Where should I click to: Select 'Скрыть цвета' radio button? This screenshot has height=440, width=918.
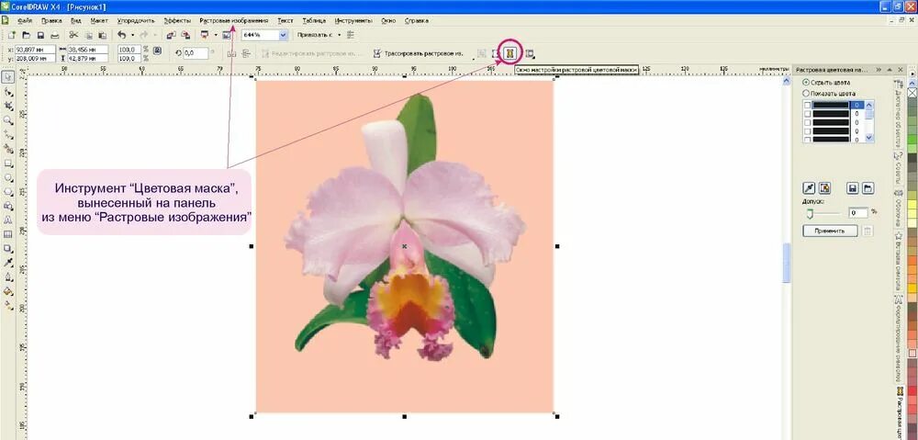coord(806,83)
